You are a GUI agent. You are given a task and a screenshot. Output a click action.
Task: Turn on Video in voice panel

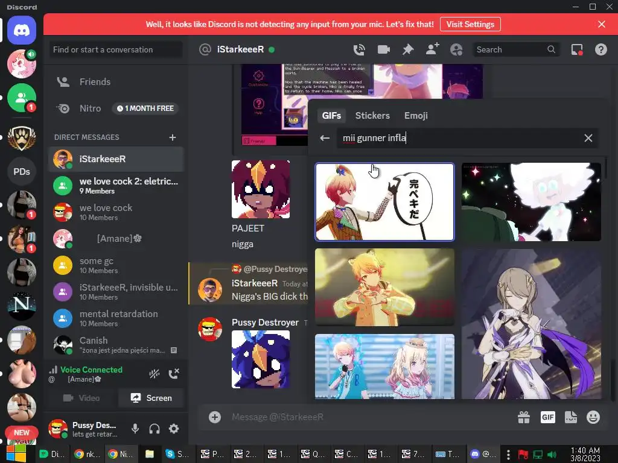click(82, 398)
